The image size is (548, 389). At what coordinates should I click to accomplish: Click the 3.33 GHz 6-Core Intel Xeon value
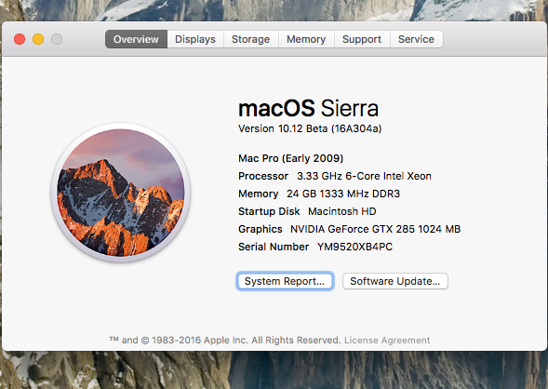364,176
